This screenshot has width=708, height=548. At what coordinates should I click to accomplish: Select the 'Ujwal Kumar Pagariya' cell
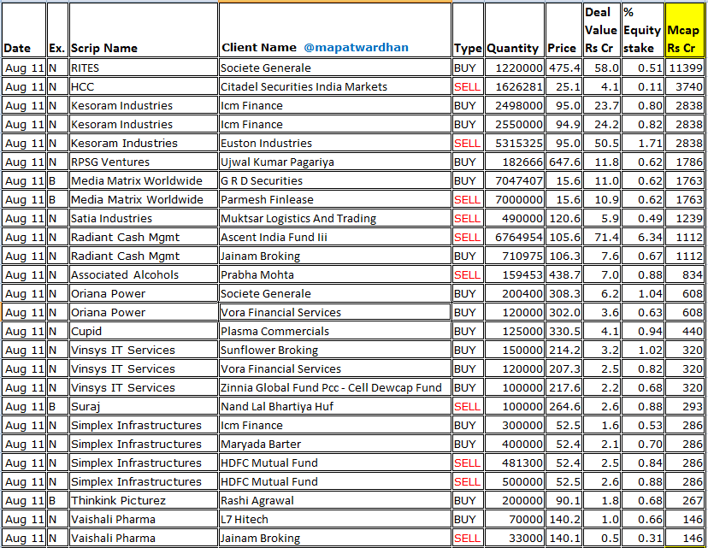tap(335, 162)
